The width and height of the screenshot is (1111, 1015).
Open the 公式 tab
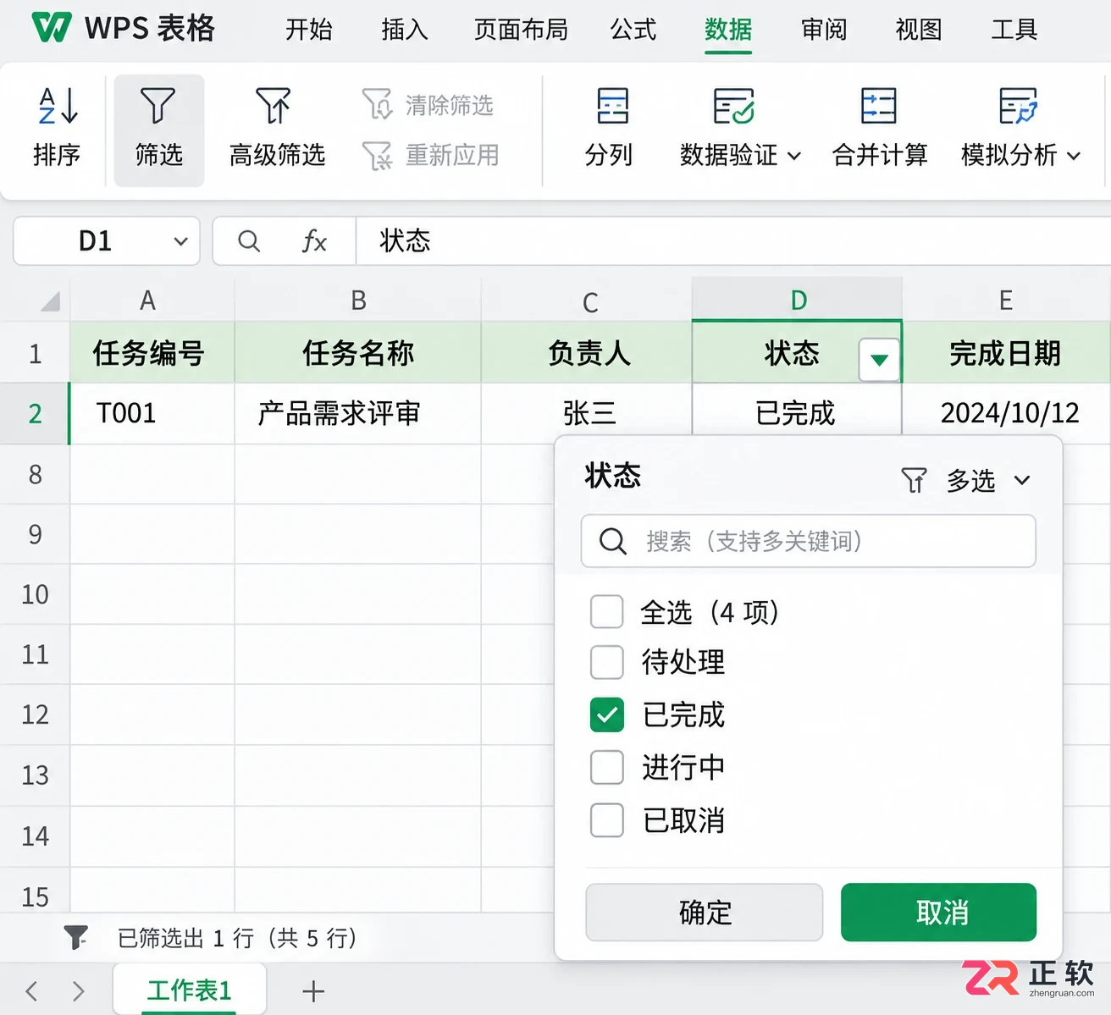633,30
